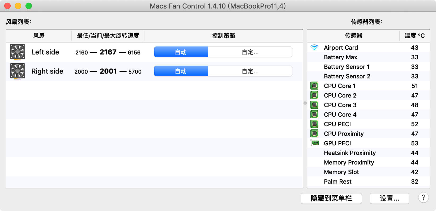This screenshot has width=436, height=211.
Task: Click the Left side fan icon
Action: pyautogui.click(x=18, y=52)
